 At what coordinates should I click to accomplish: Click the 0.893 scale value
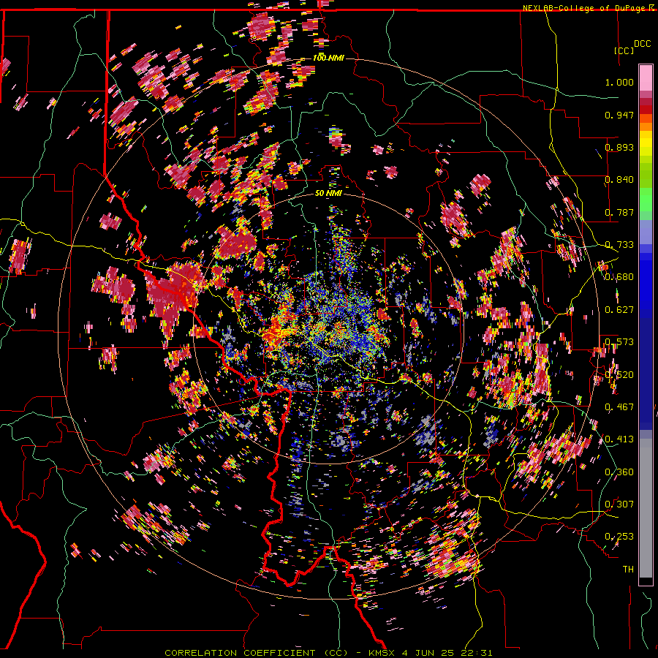(x=619, y=147)
